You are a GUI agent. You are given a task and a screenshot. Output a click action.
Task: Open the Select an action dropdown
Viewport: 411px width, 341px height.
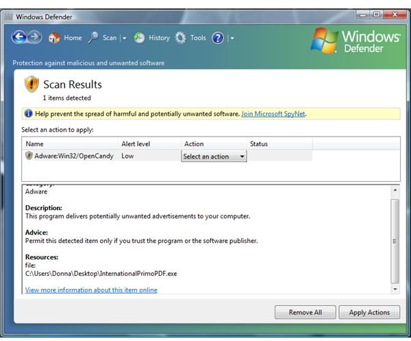click(214, 156)
